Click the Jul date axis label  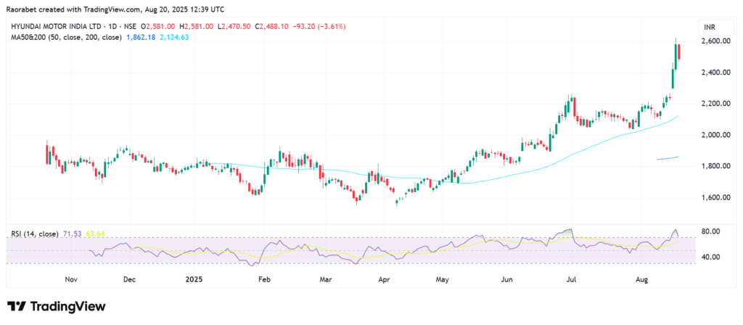tap(571, 279)
